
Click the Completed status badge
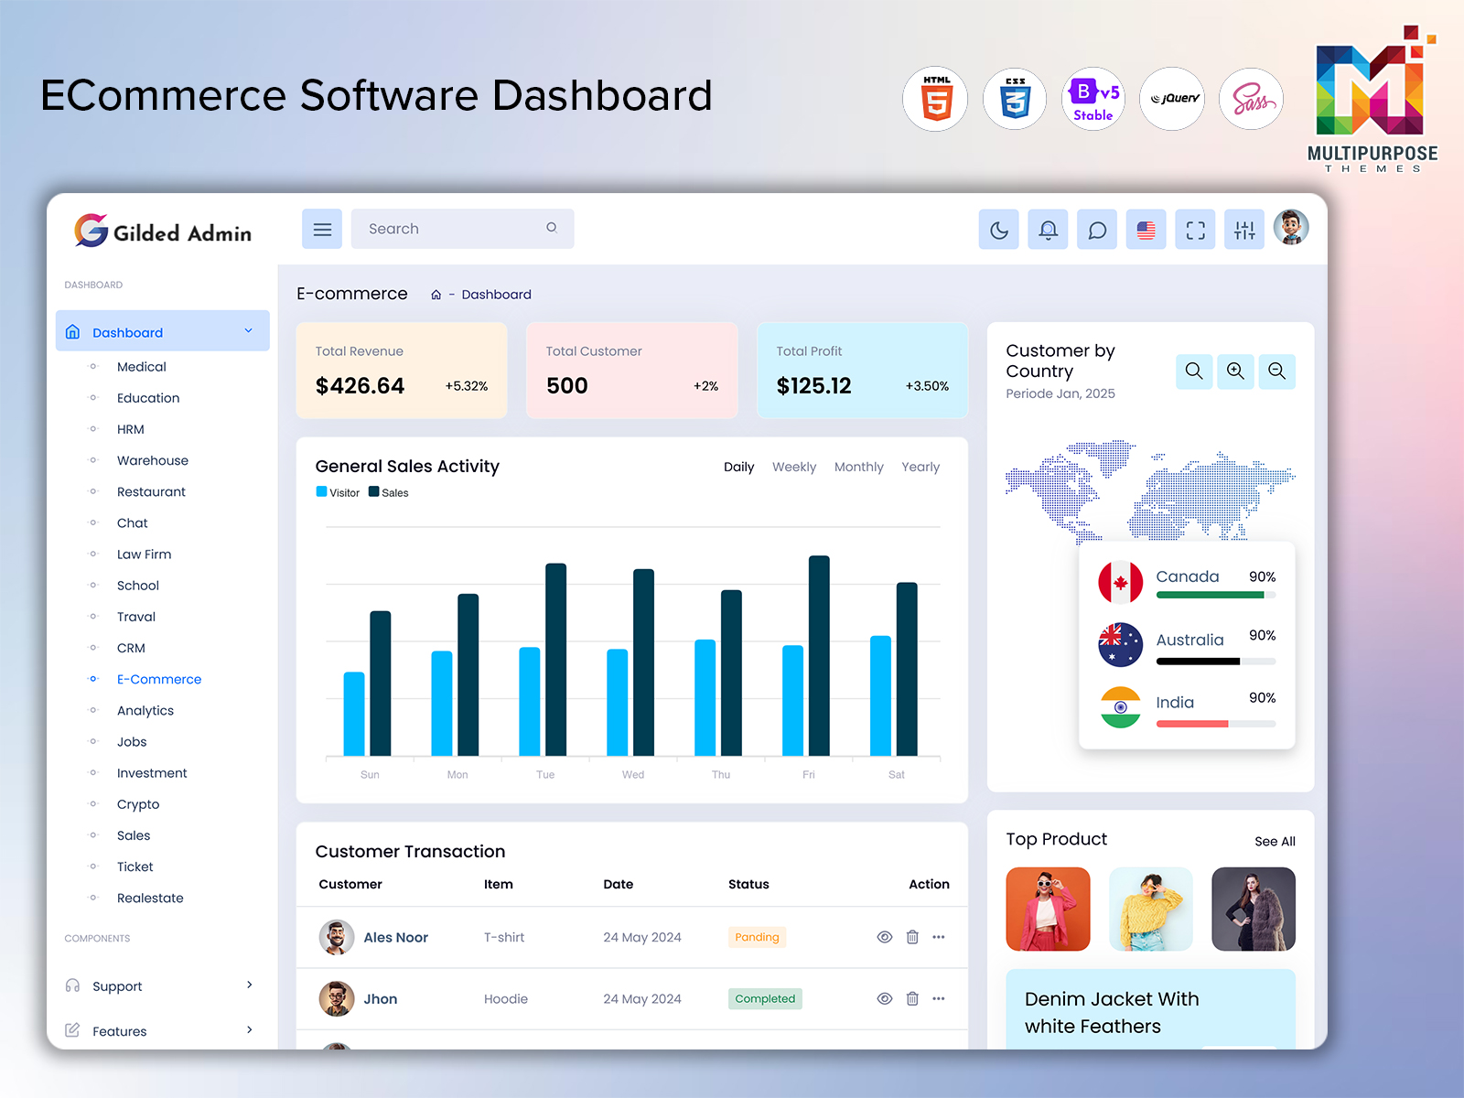pyautogui.click(x=765, y=998)
